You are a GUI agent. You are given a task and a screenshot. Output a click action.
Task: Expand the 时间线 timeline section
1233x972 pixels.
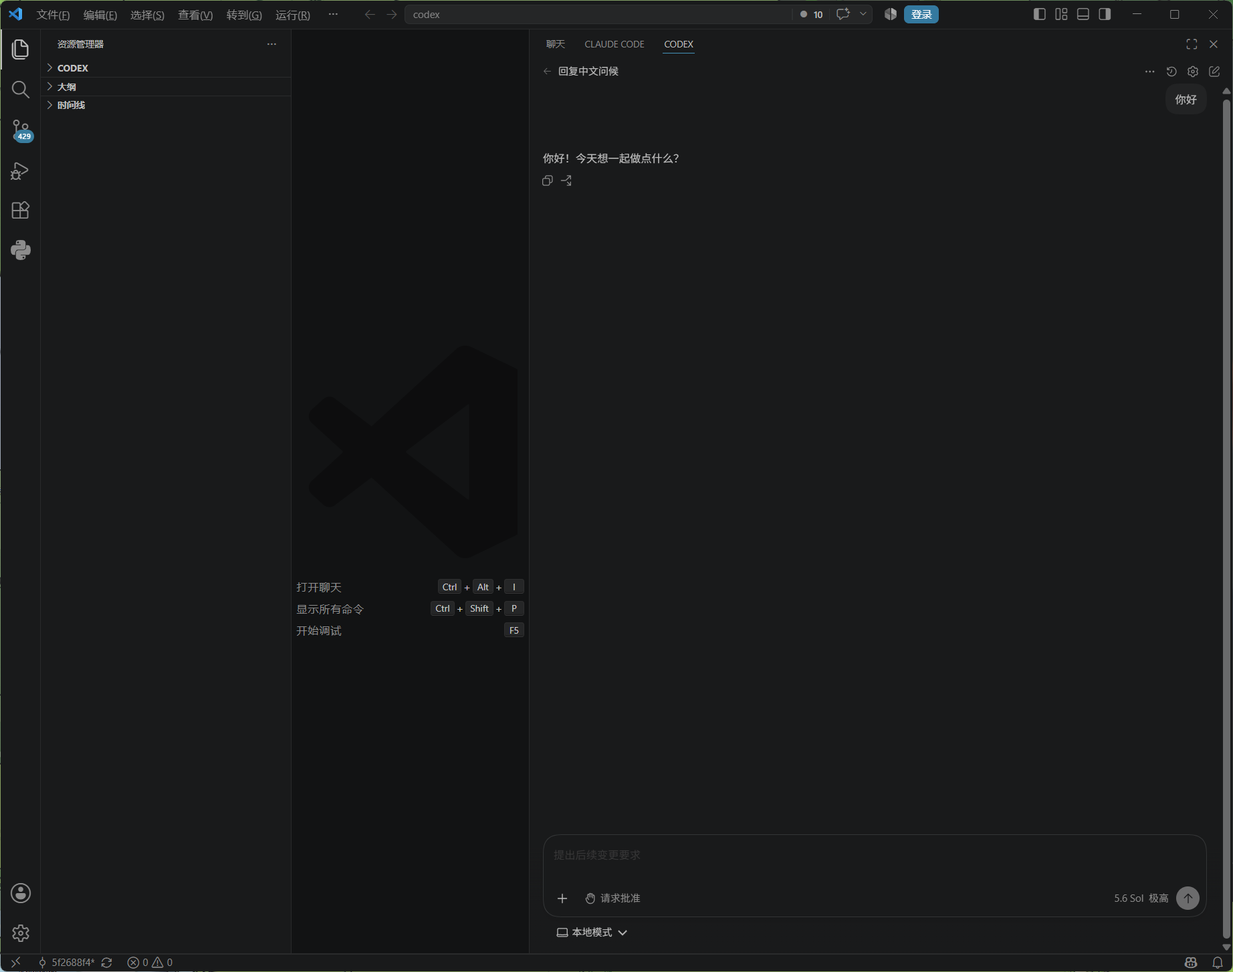(166, 105)
